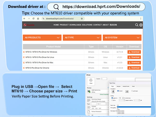This screenshot has width=156, height=117.
Task: Click the v2.7.4.5 version cell
Action: point(120,52)
